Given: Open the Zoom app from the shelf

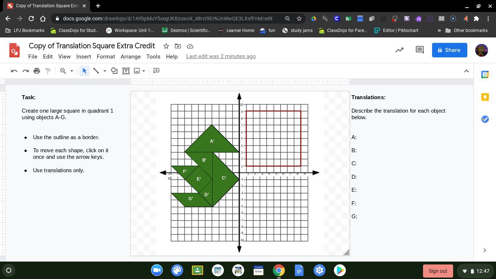Looking at the screenshot, I should tap(157, 270).
